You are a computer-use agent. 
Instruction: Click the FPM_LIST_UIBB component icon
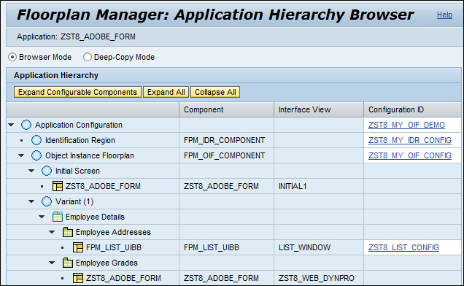pyautogui.click(x=78, y=247)
